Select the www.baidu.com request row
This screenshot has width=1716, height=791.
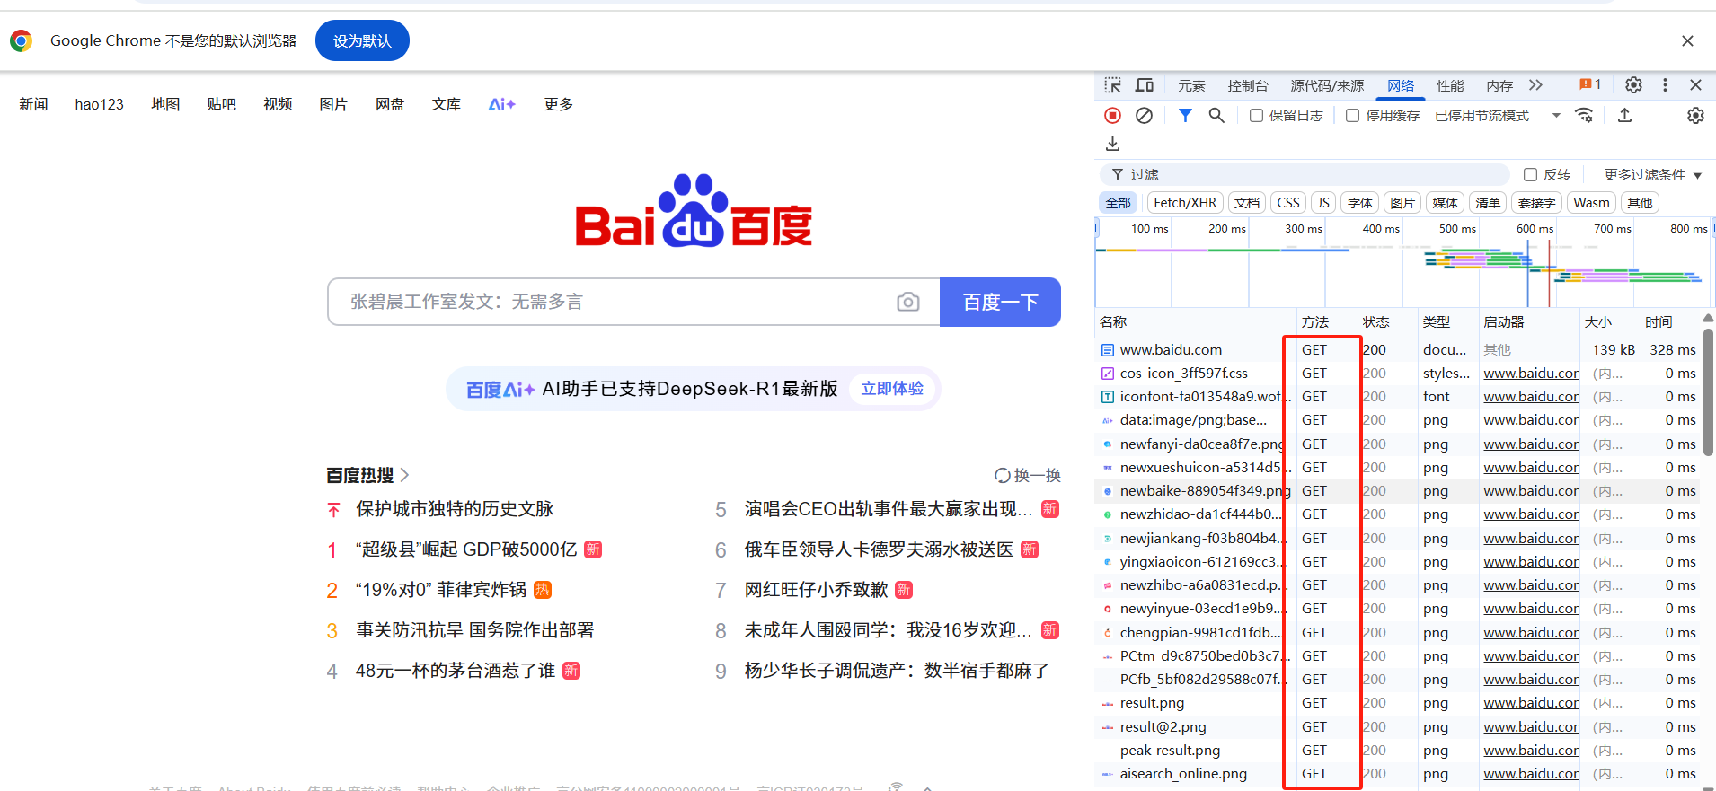coord(1397,349)
